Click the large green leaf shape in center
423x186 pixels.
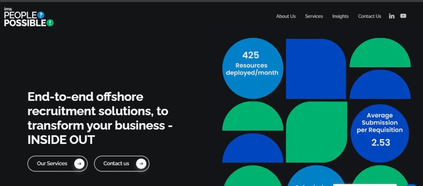tap(316, 131)
